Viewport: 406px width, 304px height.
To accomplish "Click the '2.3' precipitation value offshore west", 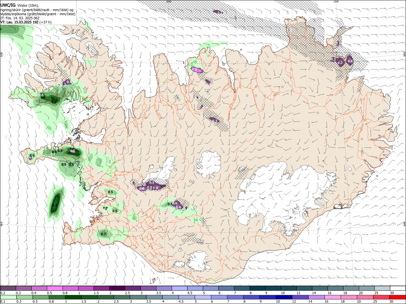I will tap(54, 205).
